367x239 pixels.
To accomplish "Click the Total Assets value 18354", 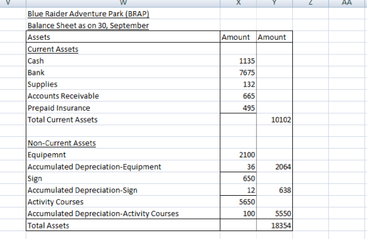I will tap(275, 225).
